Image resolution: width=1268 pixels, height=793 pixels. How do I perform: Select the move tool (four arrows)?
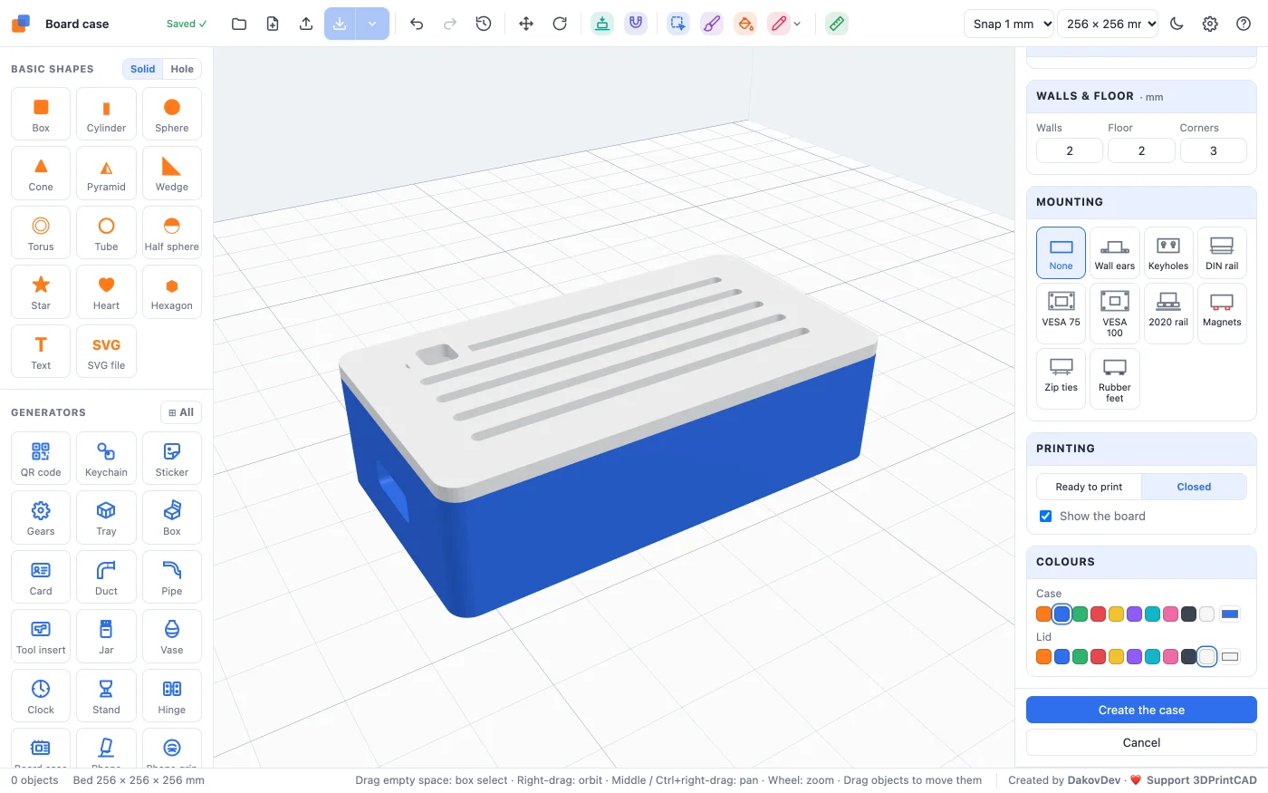[526, 24]
